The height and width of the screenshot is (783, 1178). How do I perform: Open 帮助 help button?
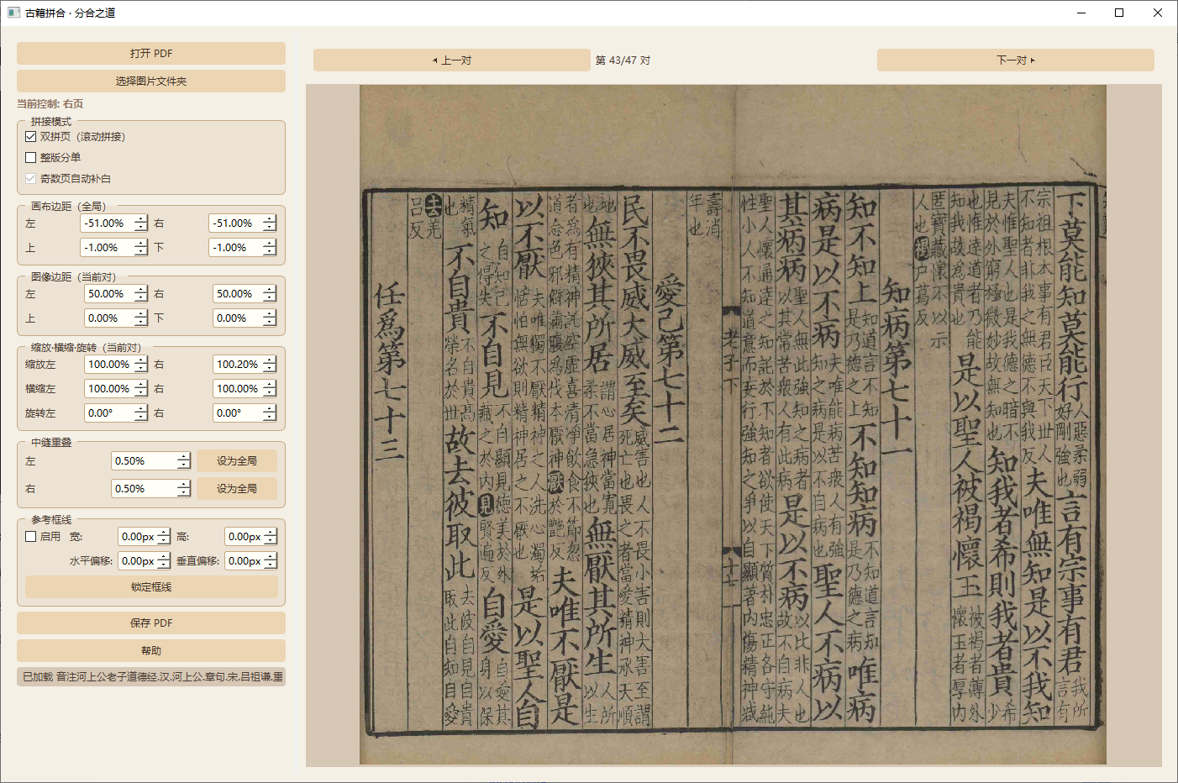(x=151, y=650)
